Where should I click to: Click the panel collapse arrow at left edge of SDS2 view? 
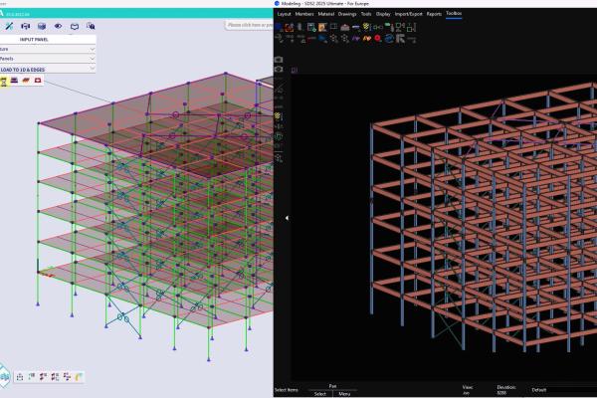(x=288, y=217)
